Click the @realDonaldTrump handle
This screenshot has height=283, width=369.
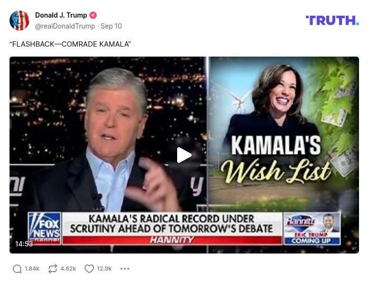click(65, 26)
